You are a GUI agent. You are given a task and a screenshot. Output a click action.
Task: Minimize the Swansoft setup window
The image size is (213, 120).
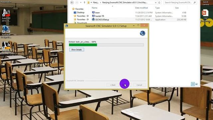(134, 25)
